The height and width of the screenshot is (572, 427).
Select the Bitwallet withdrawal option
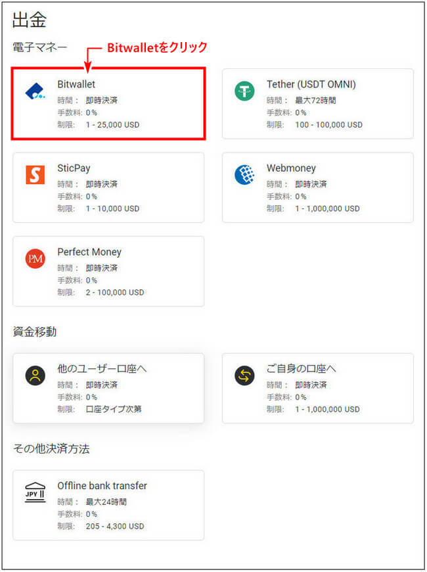108,103
